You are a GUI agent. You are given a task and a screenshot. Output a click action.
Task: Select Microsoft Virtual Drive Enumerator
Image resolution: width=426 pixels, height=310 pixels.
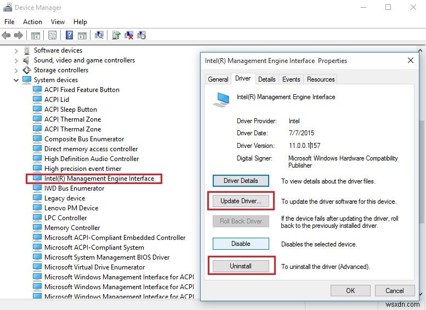94,267
